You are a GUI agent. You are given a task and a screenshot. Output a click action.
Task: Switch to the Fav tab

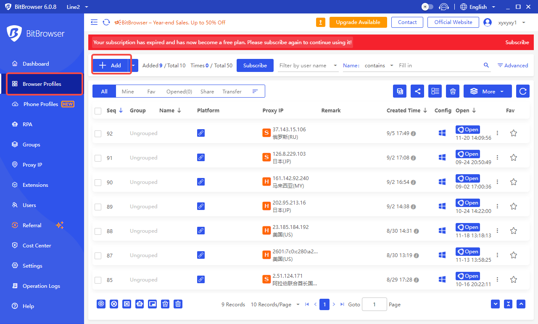151,91
